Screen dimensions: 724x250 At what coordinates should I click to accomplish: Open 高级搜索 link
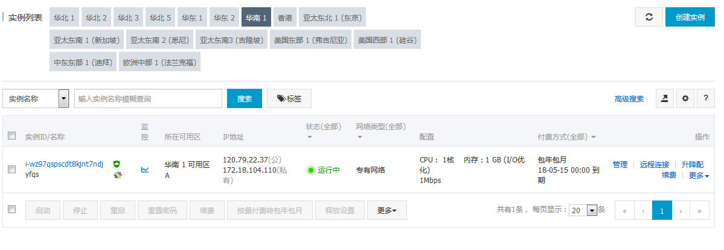click(x=629, y=99)
